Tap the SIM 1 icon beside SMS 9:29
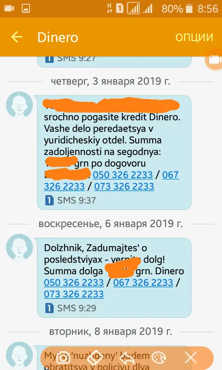222x370 pixels. (x=49, y=308)
